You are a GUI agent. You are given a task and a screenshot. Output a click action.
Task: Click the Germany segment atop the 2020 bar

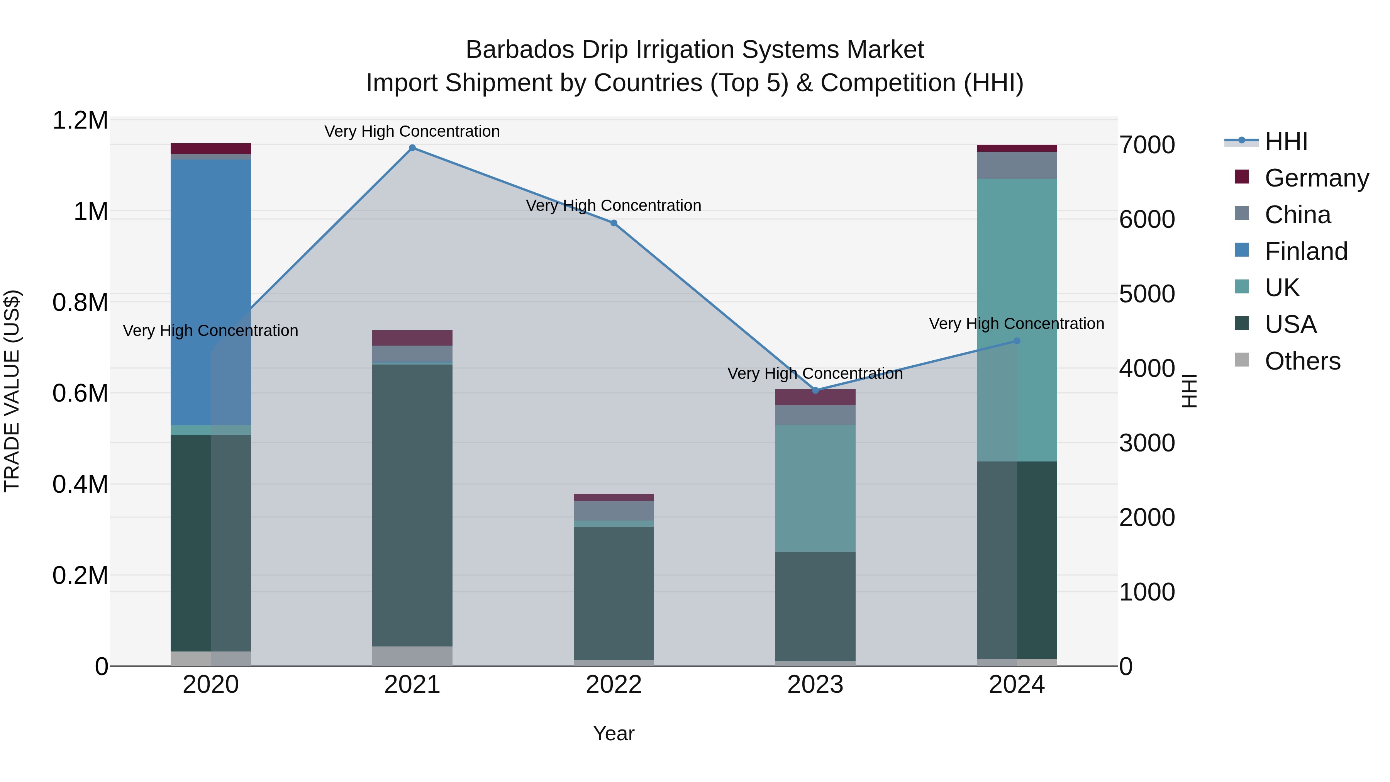click(211, 148)
